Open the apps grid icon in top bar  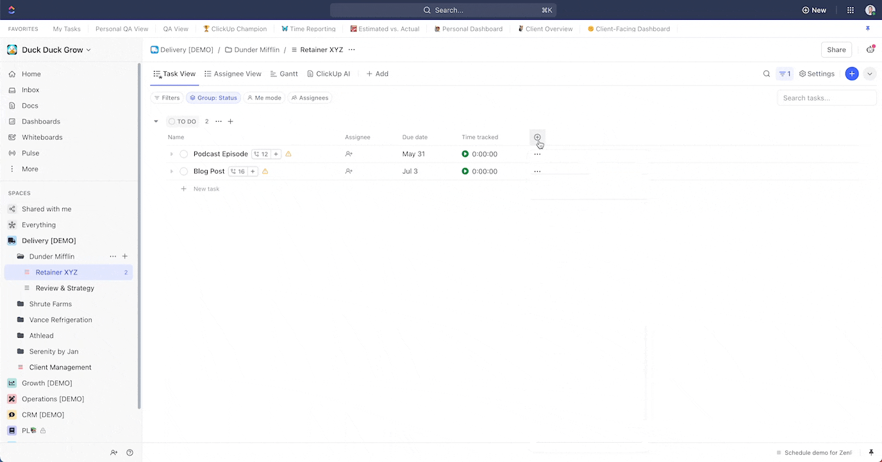tap(851, 10)
